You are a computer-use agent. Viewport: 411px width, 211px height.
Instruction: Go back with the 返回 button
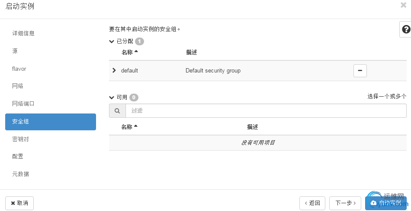[x=312, y=203]
